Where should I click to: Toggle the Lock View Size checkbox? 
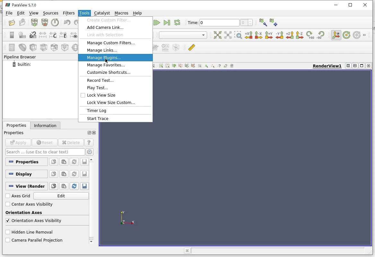tap(83, 95)
